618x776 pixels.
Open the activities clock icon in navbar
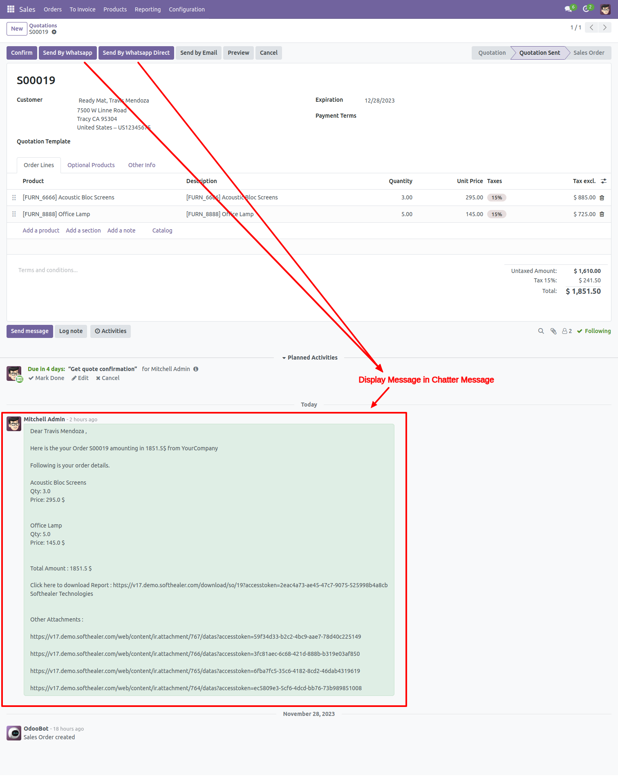tap(587, 9)
